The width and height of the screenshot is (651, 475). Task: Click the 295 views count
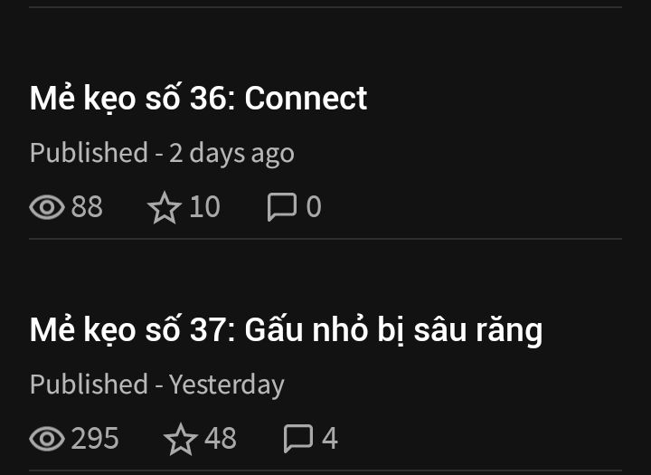coord(95,439)
